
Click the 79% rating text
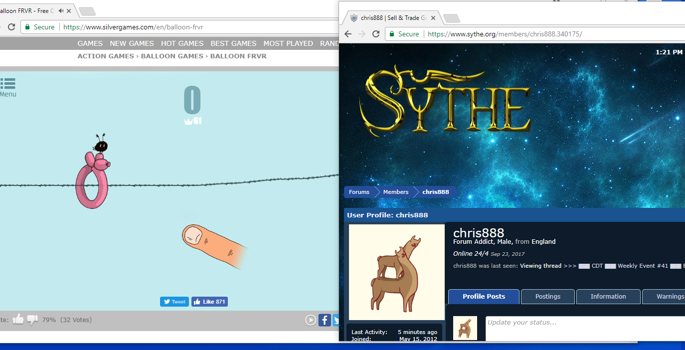49,320
